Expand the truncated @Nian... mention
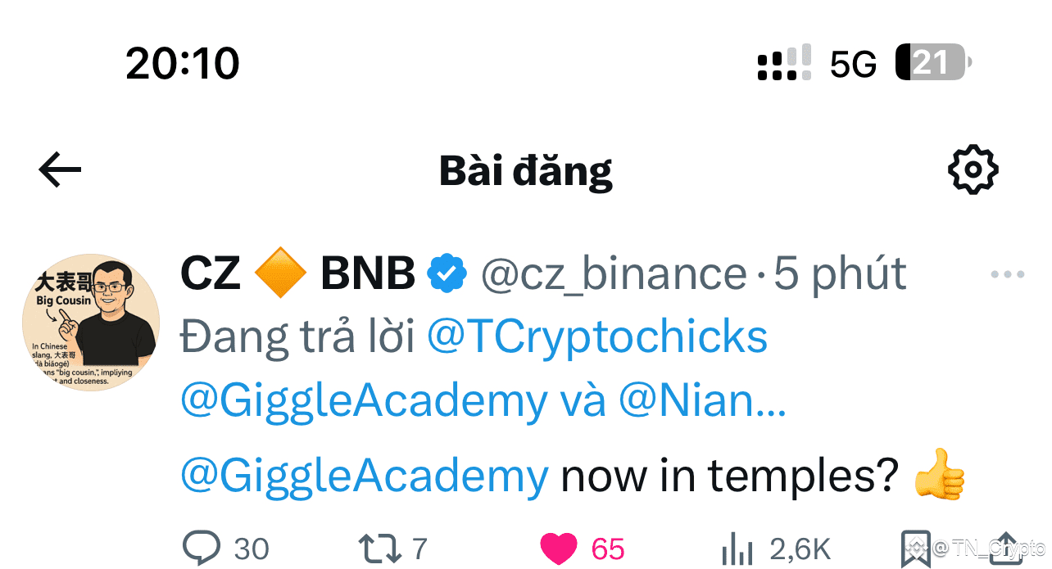Screen dimensions: 1052x569 pyautogui.click(x=702, y=401)
